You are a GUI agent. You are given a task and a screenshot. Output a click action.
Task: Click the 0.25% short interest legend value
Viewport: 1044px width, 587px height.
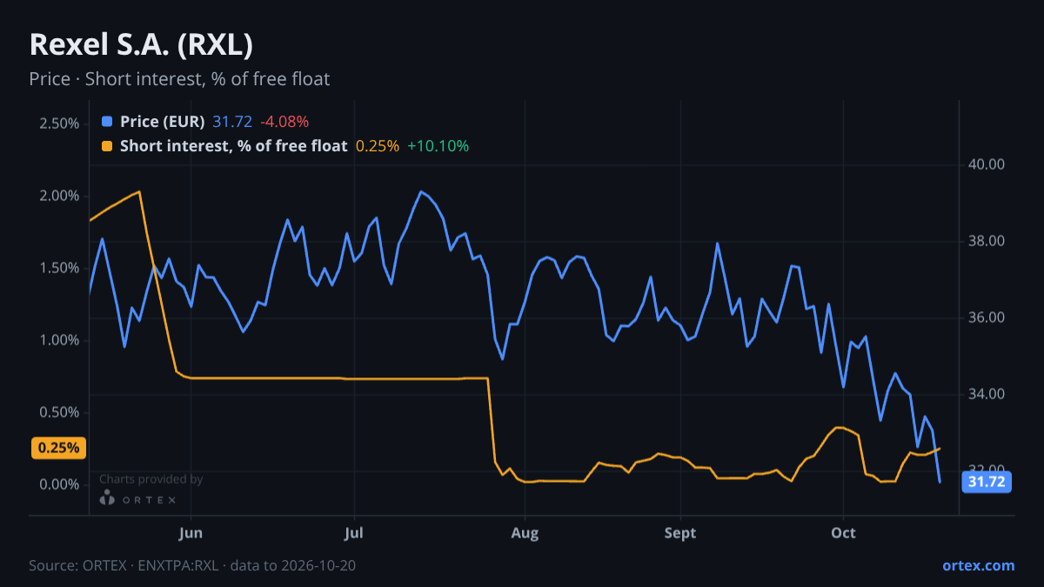click(x=377, y=146)
